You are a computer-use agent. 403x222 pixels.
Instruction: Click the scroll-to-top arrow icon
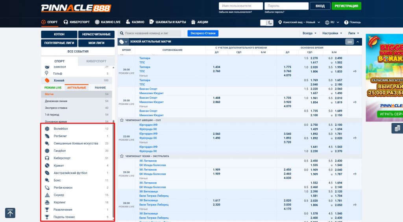pyautogui.click(x=10, y=213)
